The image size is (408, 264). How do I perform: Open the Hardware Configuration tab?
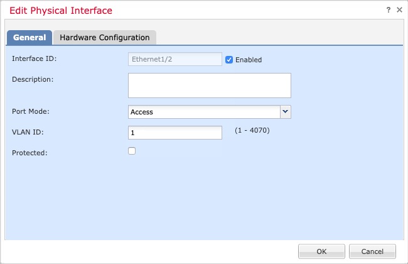[105, 37]
